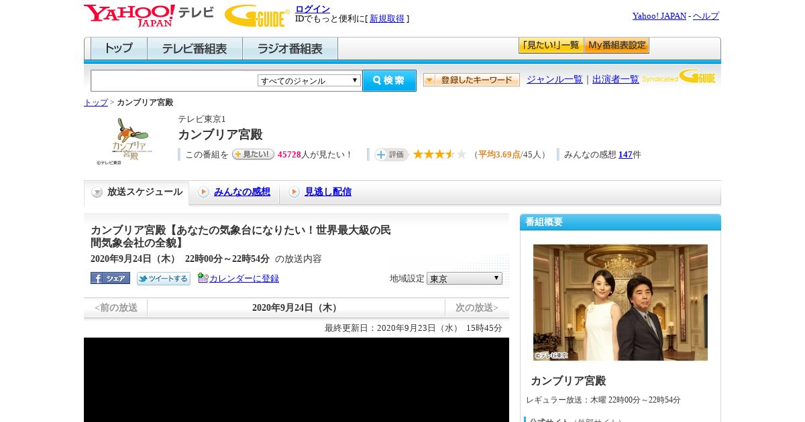
Task: Click the Syndicated G-GUIDE logo
Action: tap(679, 76)
